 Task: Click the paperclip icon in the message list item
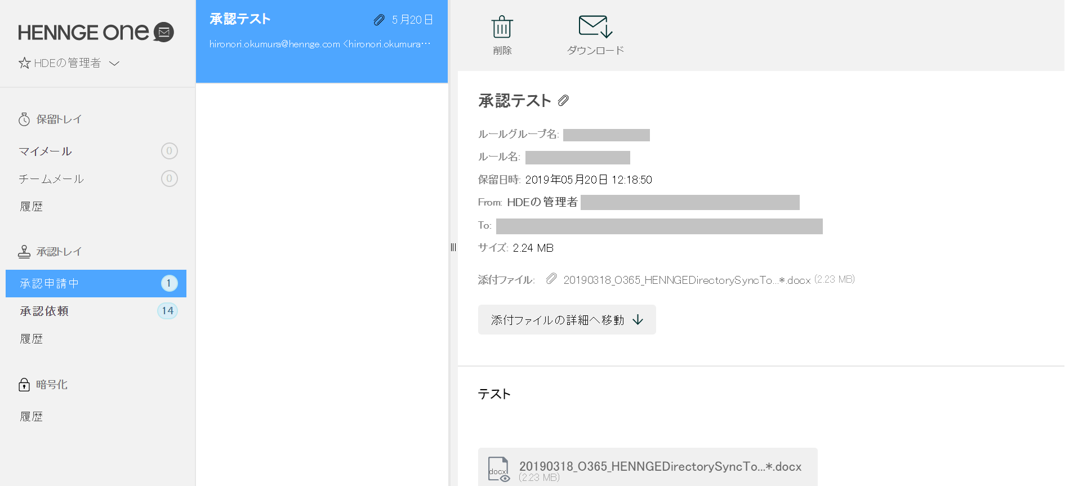379,20
